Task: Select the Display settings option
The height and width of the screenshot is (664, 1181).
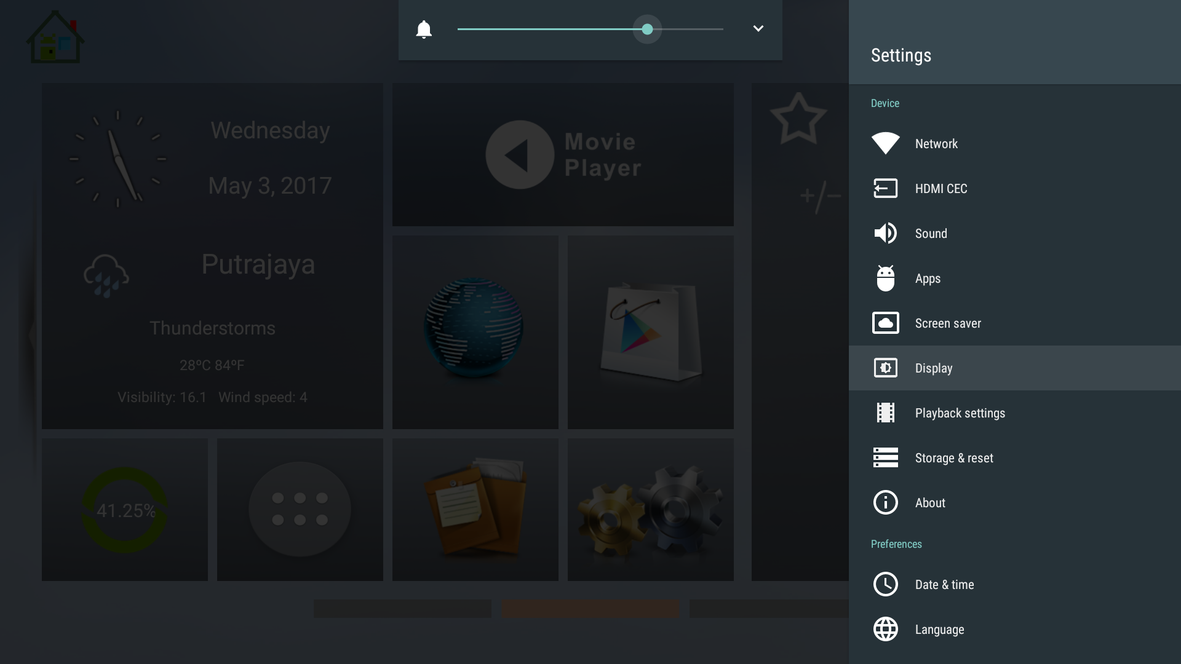Action: tap(934, 368)
